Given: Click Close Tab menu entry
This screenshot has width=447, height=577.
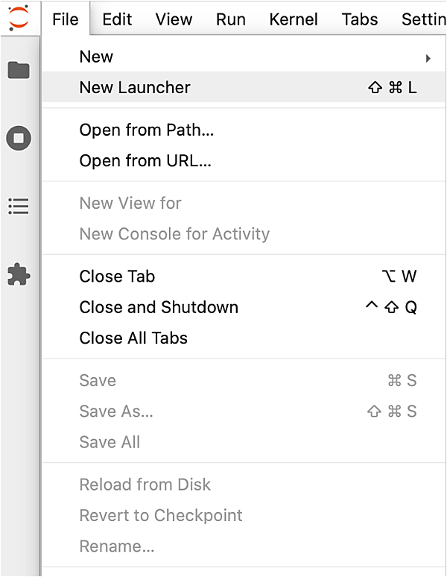Looking at the screenshot, I should click(x=117, y=277).
